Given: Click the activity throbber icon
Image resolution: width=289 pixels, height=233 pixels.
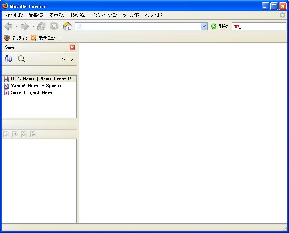Looking at the screenshot, I should 282,15.
